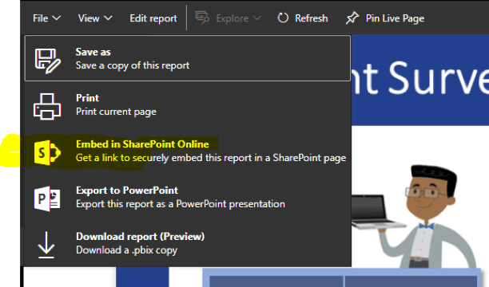Select Export to PowerPoint

pyautogui.click(x=188, y=197)
